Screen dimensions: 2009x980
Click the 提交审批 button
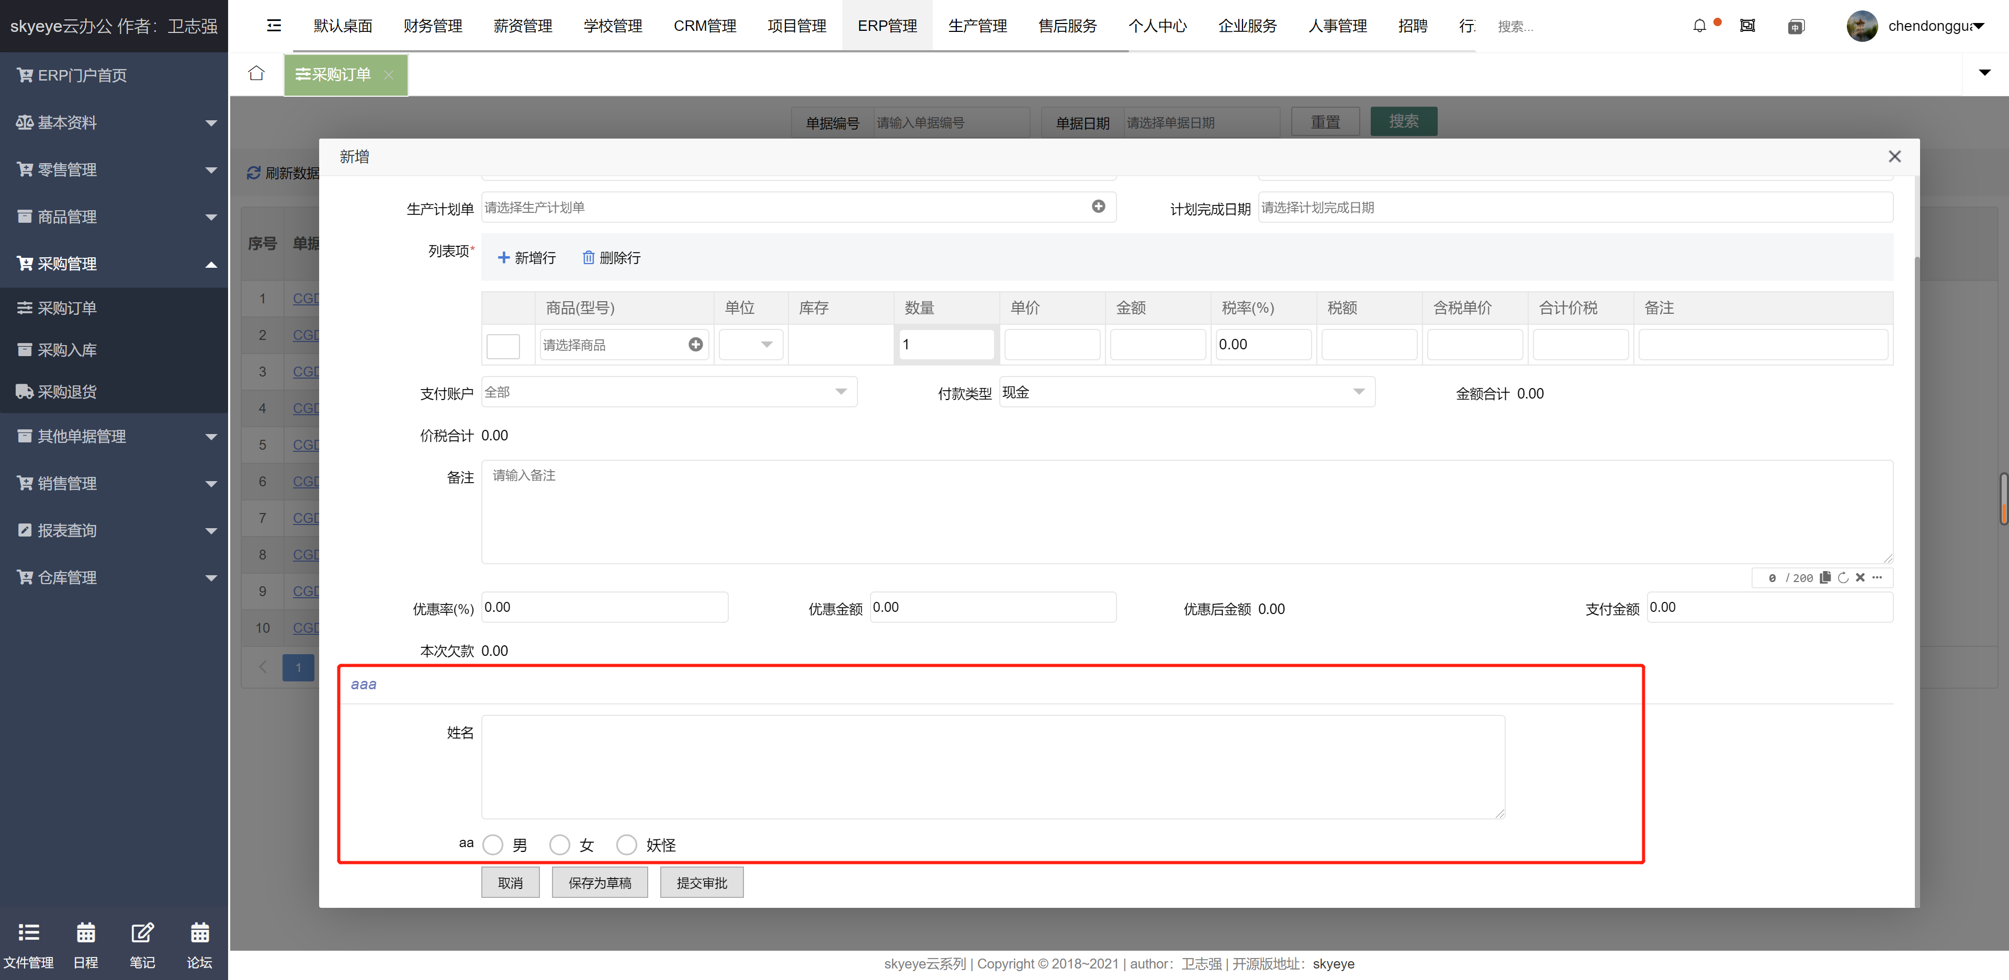701,883
